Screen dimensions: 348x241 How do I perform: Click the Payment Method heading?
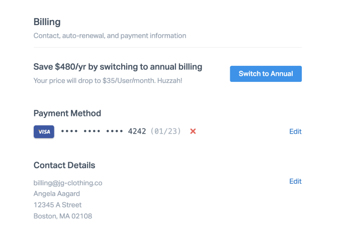coord(67,113)
